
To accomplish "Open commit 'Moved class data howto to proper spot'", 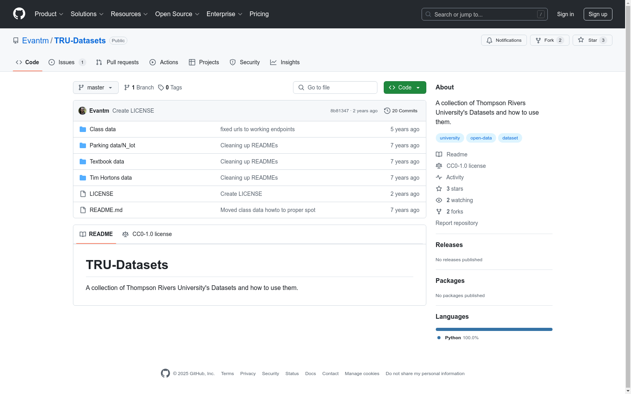I will point(268,210).
